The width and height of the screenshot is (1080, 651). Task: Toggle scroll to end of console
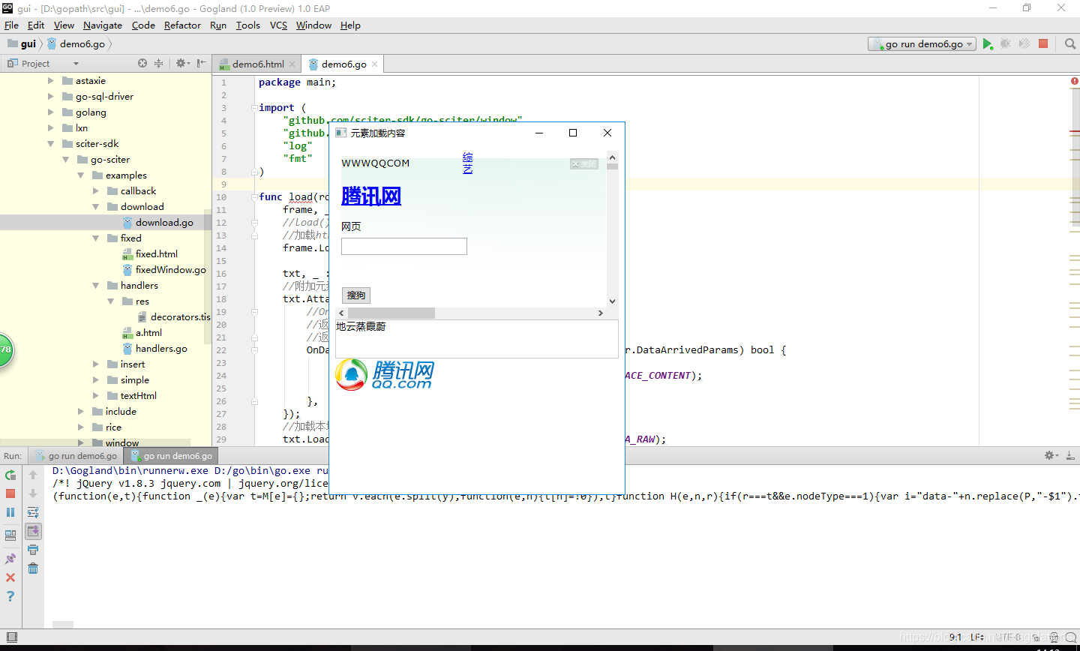coord(33,531)
